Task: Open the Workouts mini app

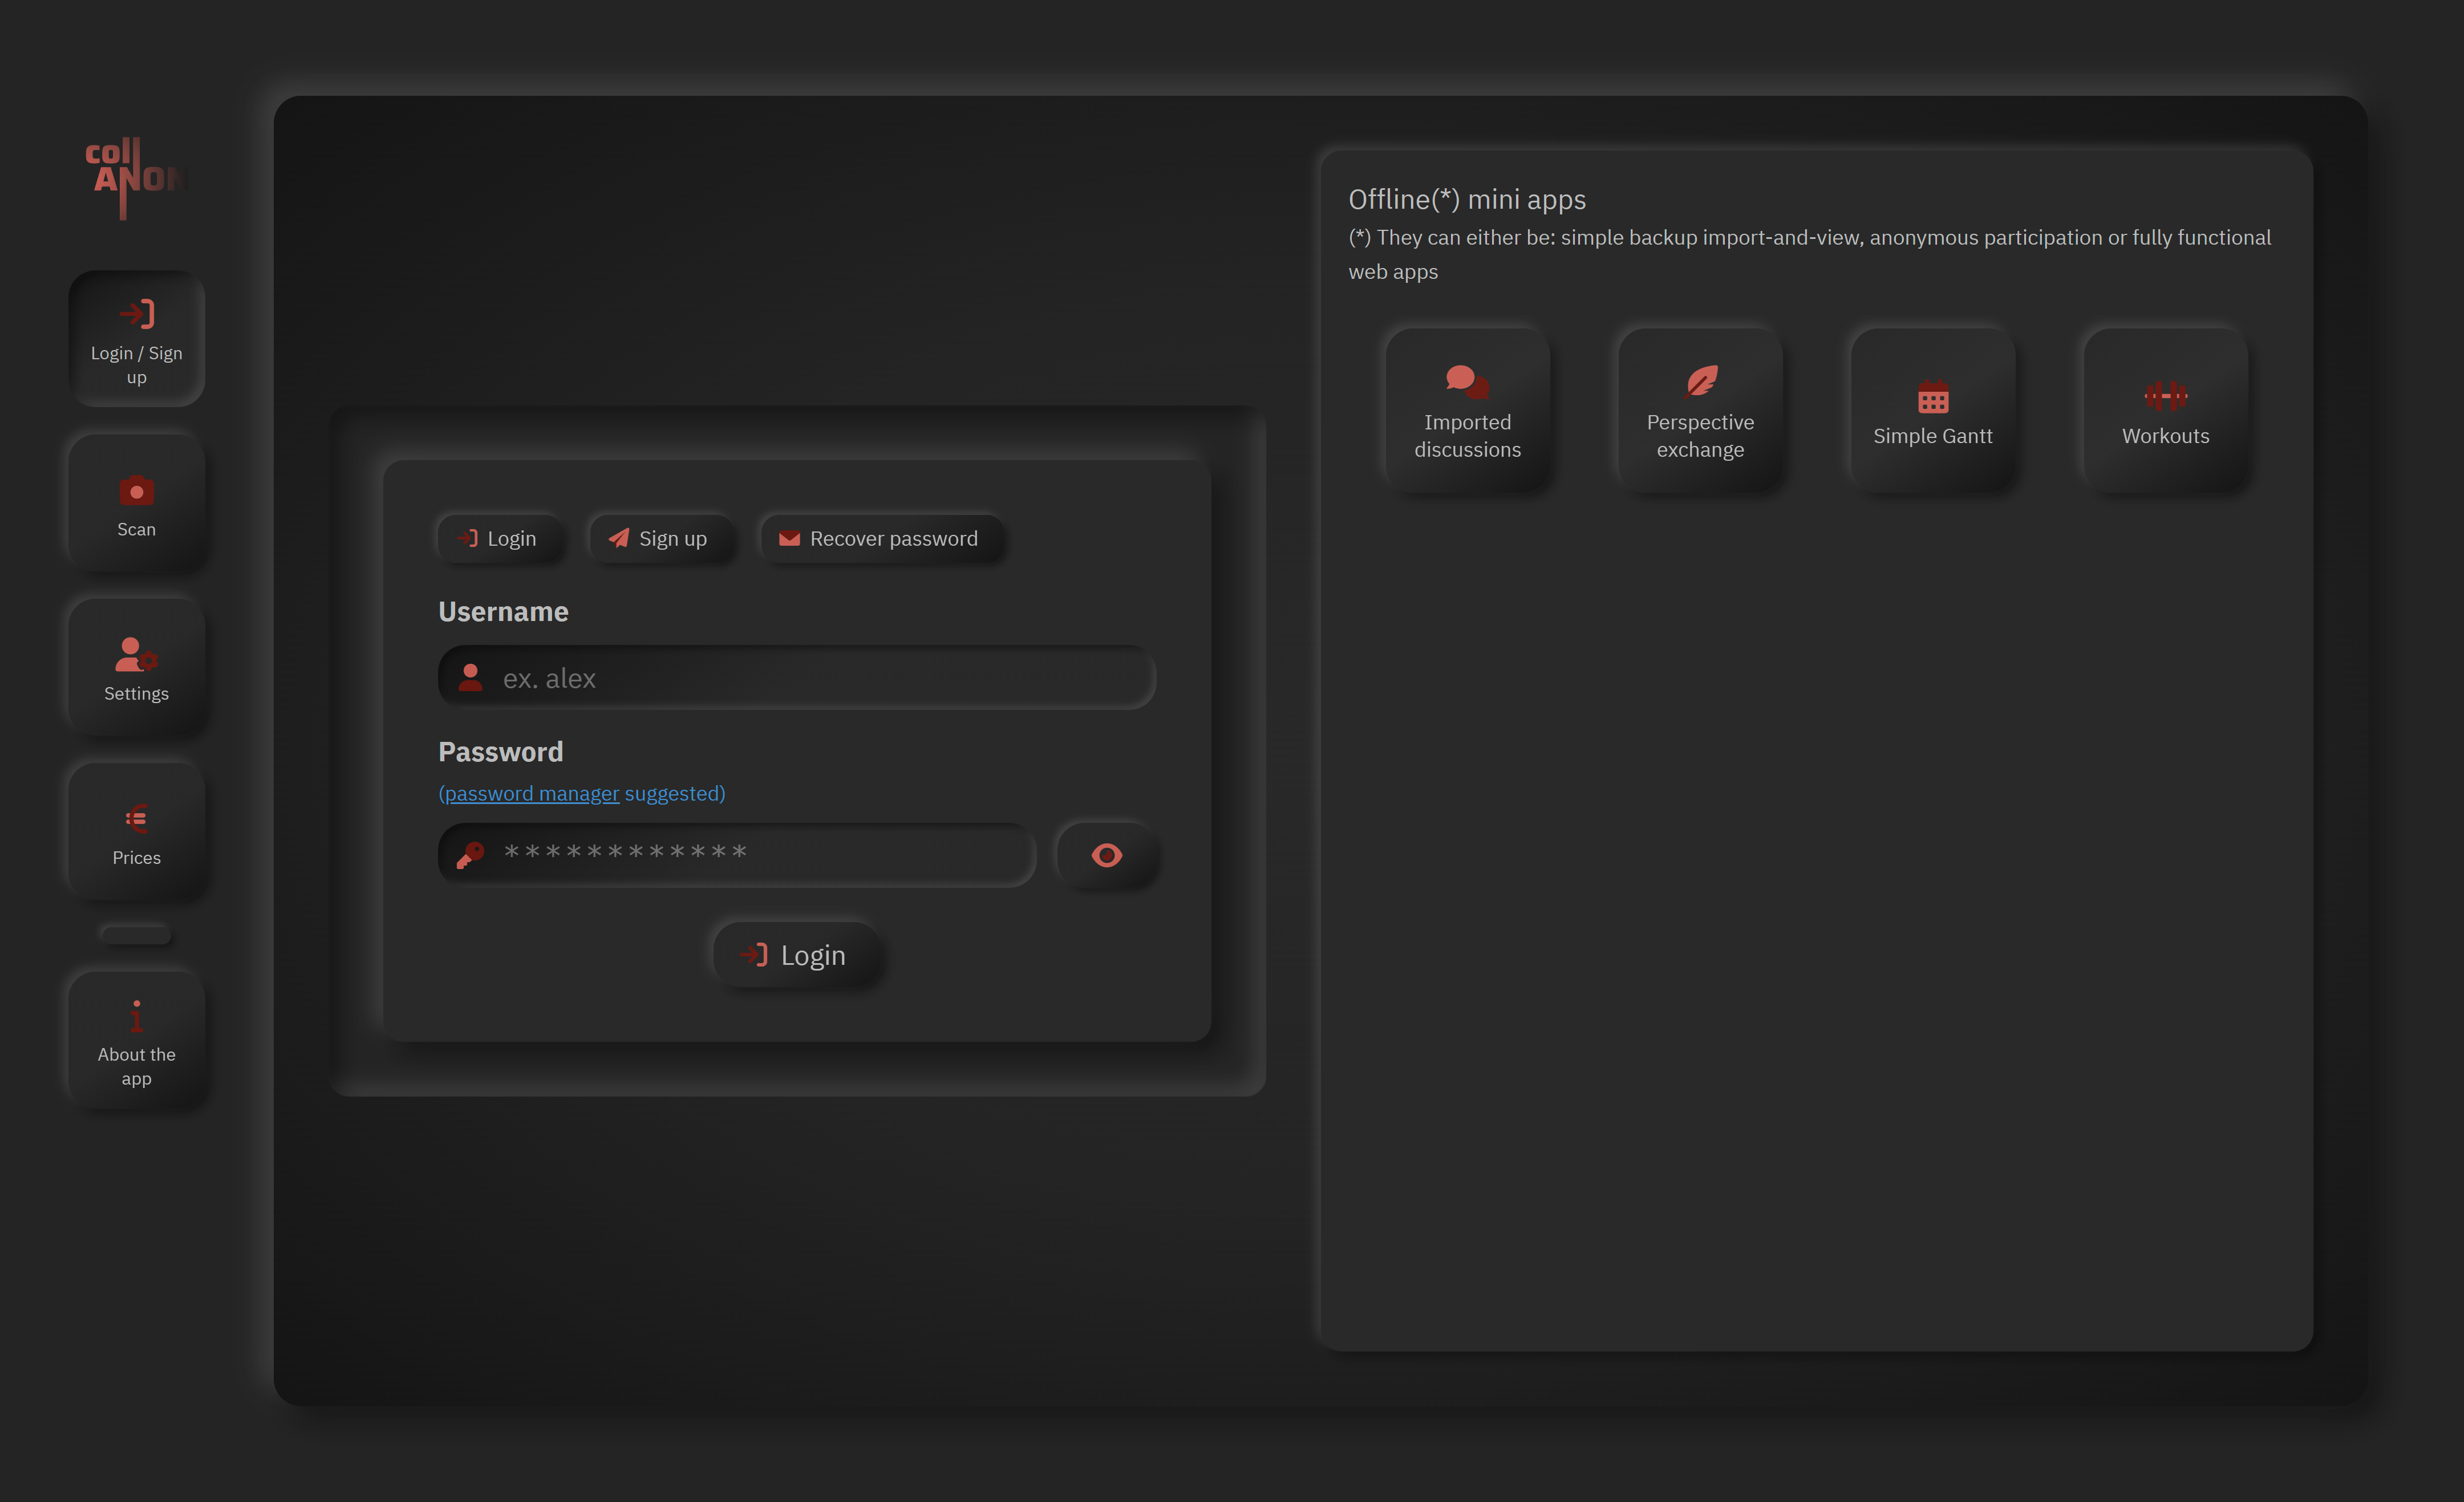Action: pyautogui.click(x=2165, y=411)
